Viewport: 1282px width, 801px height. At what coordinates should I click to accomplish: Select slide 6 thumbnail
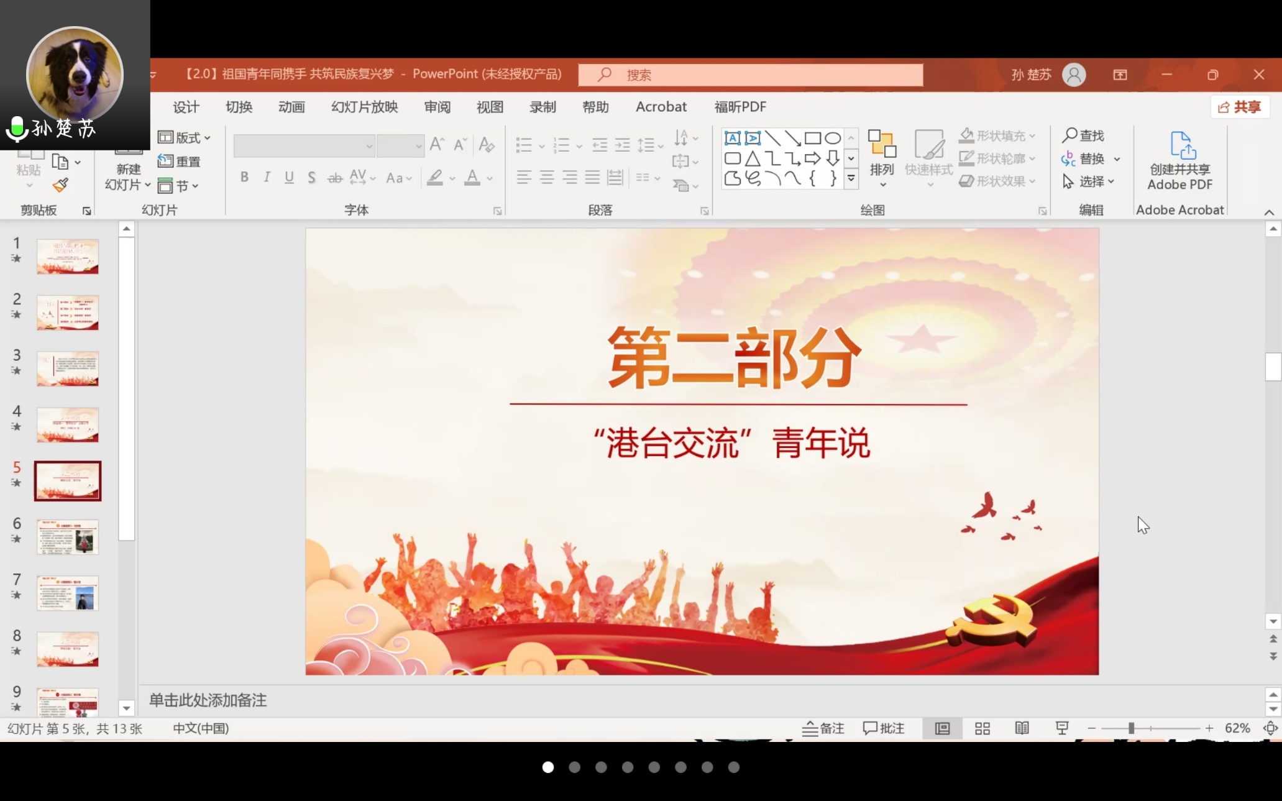68,537
